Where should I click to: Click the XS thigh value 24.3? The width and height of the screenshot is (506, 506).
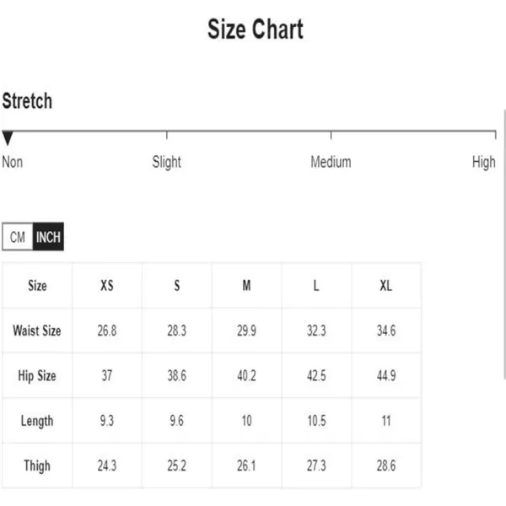pyautogui.click(x=107, y=466)
